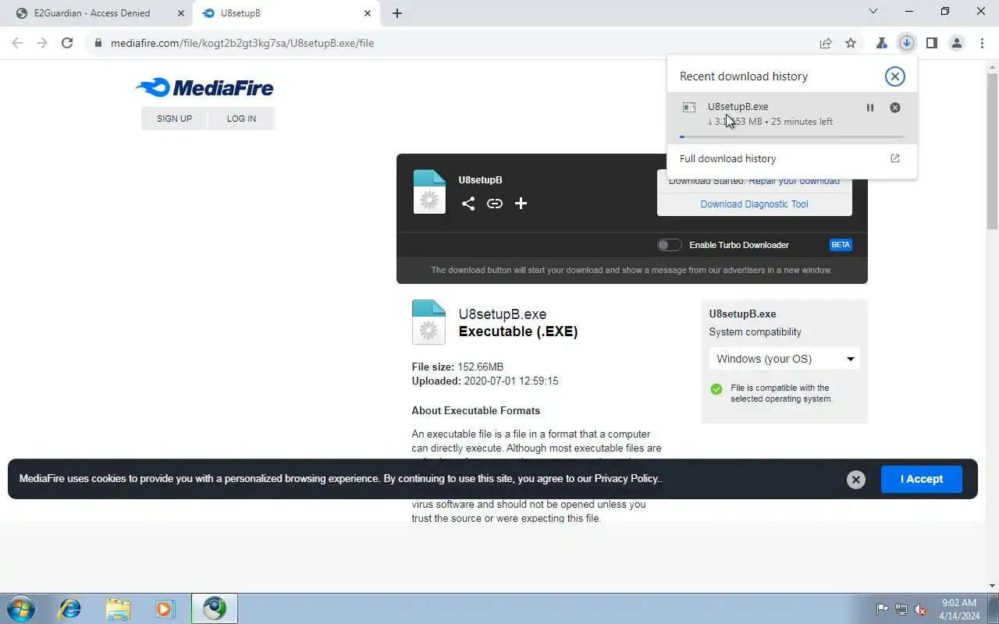
Task: Open Full download history link
Action: point(727,158)
